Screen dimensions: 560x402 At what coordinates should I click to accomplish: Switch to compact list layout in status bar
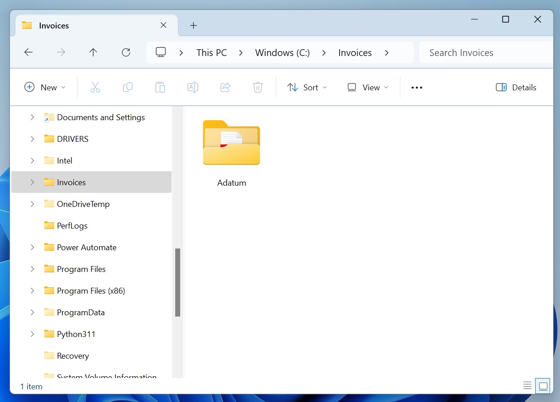tap(527, 386)
